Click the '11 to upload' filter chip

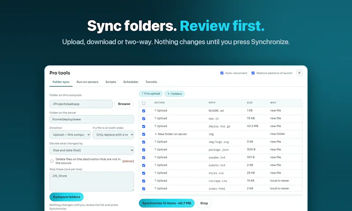(x=151, y=94)
